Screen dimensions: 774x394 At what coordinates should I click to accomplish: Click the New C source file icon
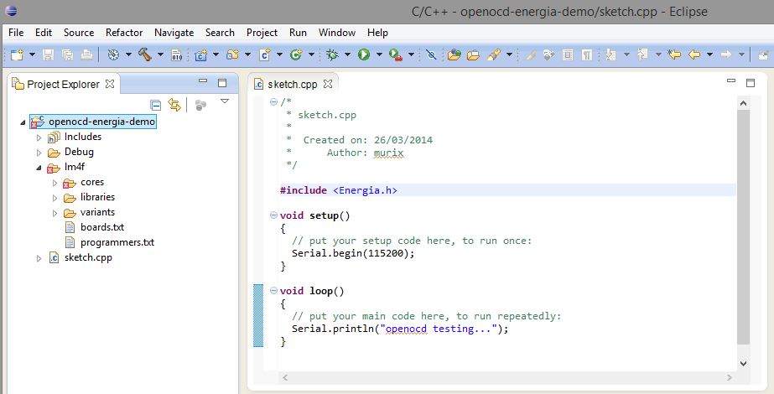(x=265, y=54)
